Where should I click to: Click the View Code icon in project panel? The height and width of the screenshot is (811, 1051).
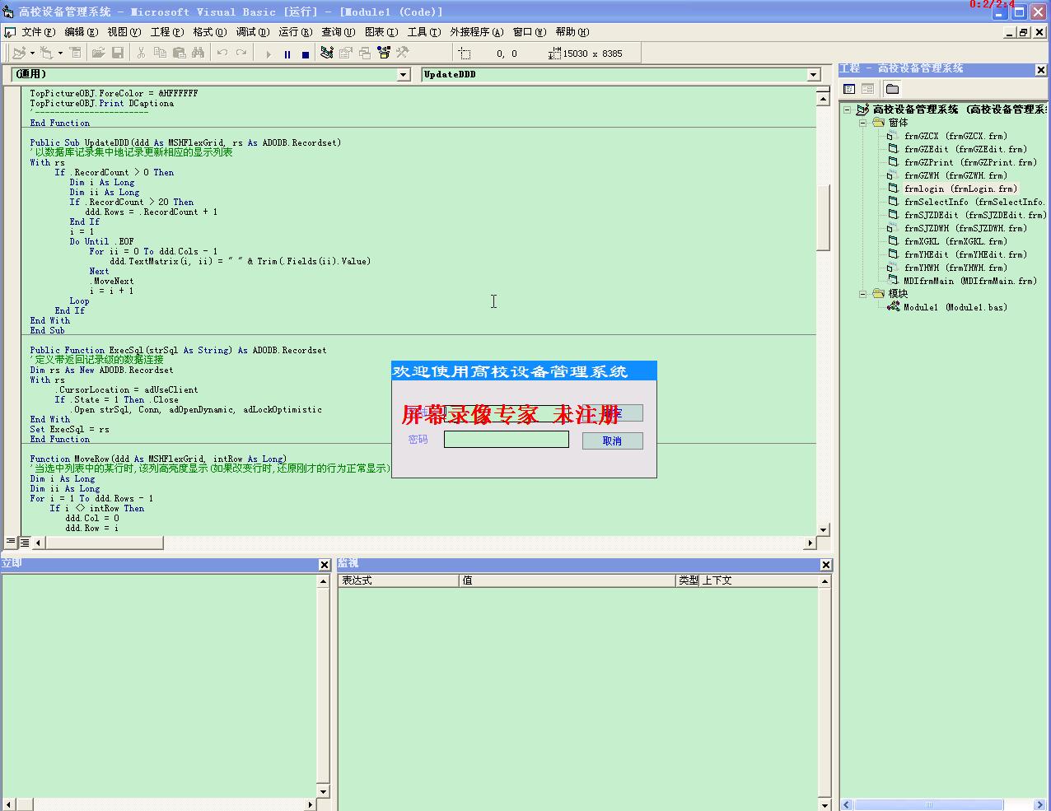(849, 89)
